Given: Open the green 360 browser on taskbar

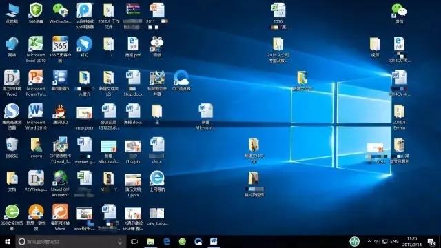Looking at the screenshot, I should 182,242.
